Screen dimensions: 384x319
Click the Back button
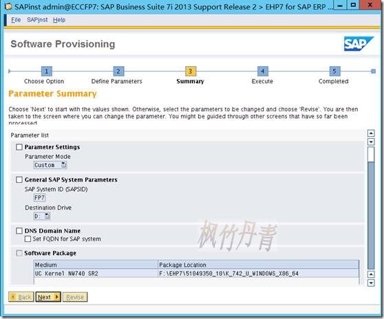tap(21, 297)
